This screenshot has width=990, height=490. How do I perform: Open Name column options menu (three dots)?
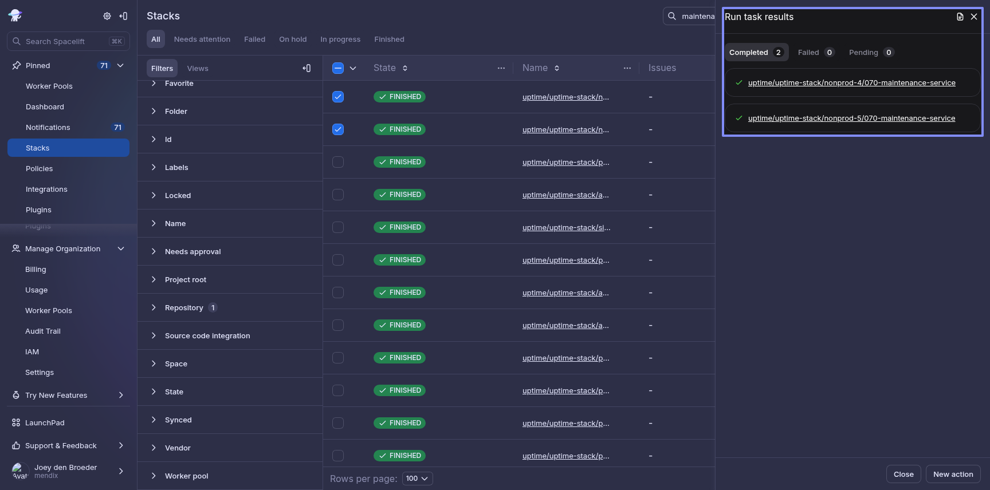(627, 68)
